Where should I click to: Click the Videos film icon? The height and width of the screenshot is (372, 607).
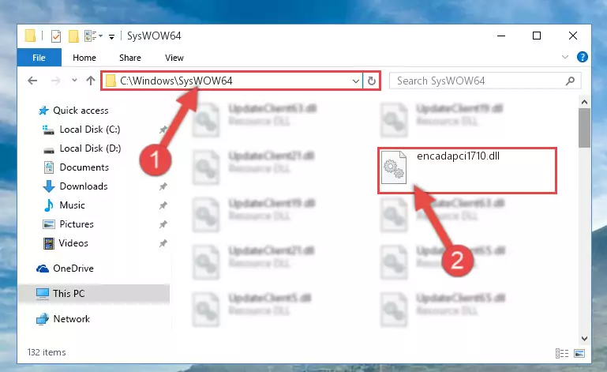[x=49, y=243]
